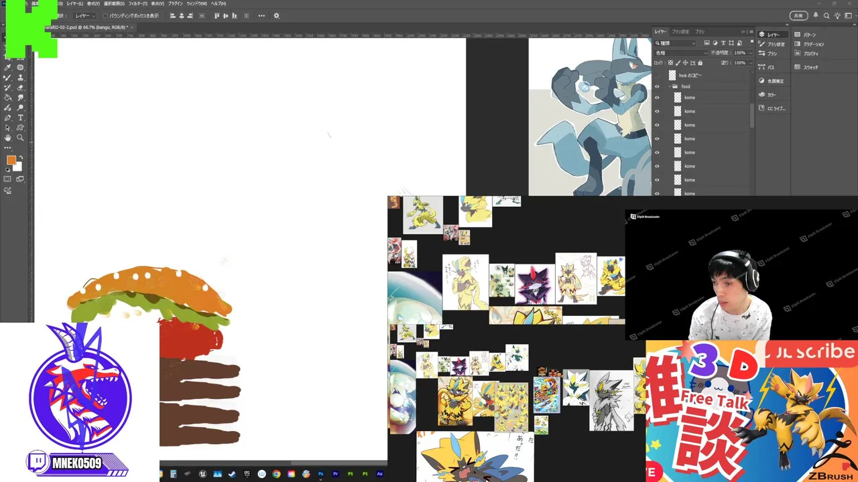Toggle layer filtering on/off switch
This screenshot has width=858, height=482.
(752, 42)
